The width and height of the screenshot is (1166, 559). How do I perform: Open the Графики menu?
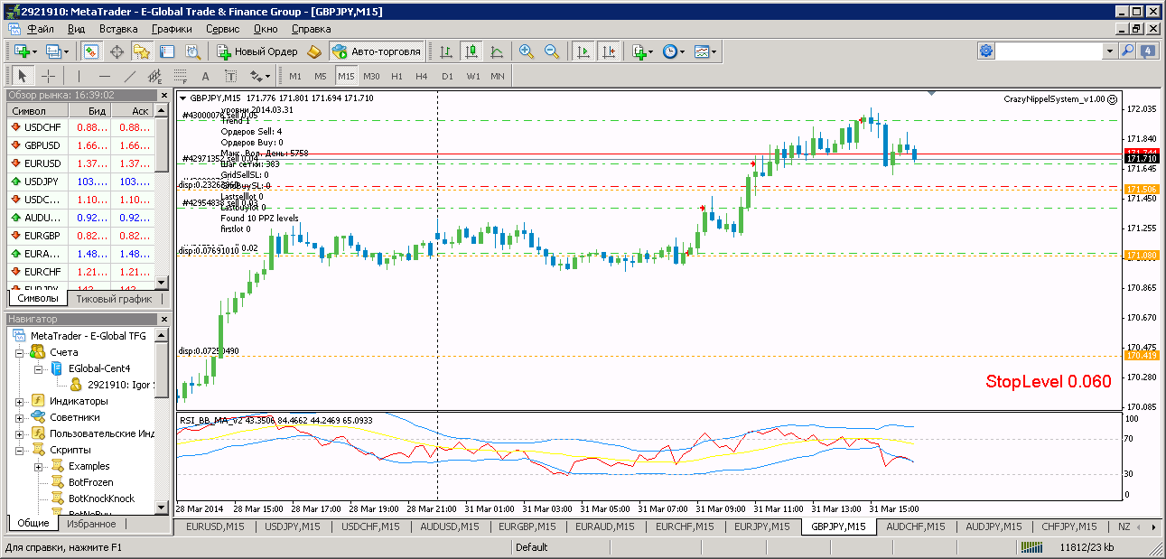coord(172,28)
